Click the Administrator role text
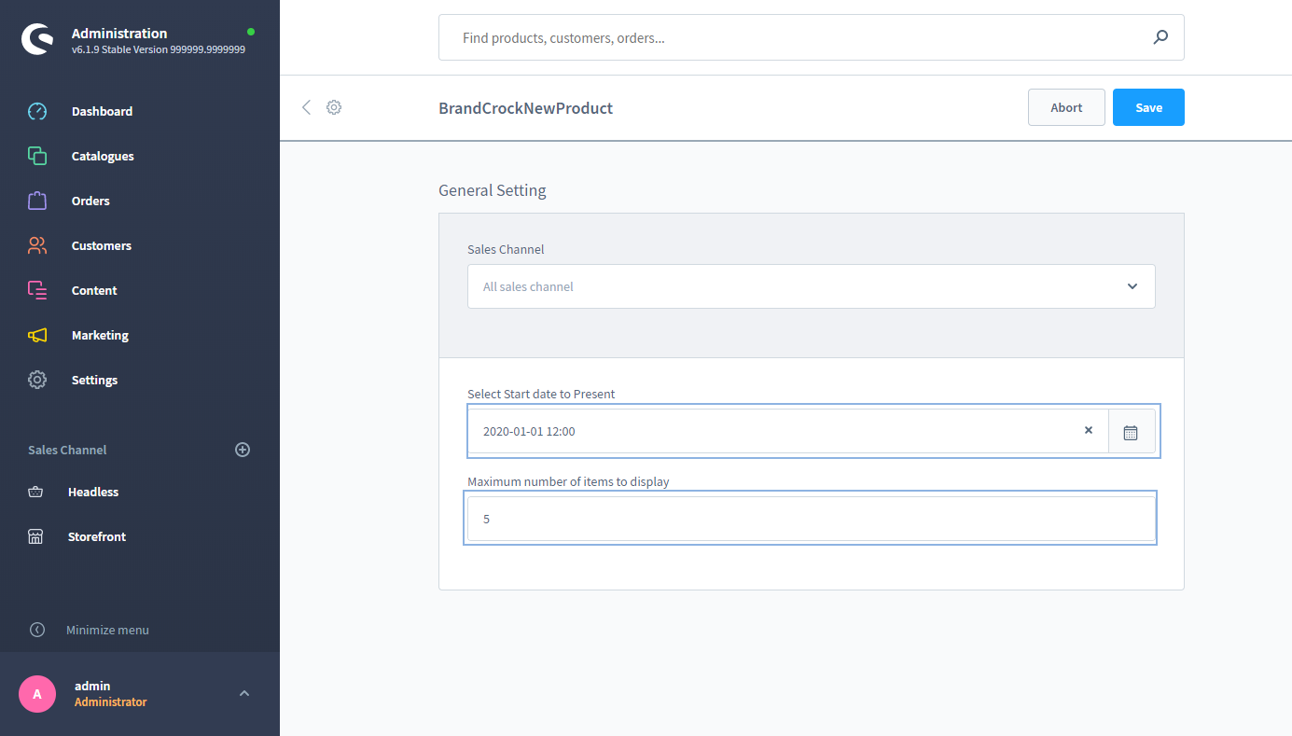 coord(111,701)
